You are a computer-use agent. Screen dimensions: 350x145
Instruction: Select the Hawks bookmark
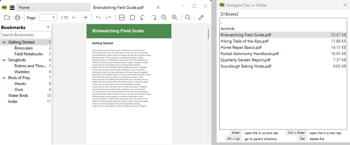[20, 84]
